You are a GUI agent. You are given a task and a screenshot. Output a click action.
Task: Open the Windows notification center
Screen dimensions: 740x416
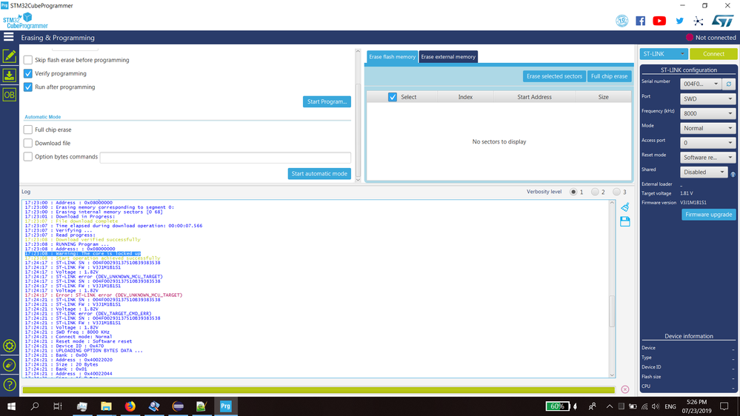tap(724, 406)
